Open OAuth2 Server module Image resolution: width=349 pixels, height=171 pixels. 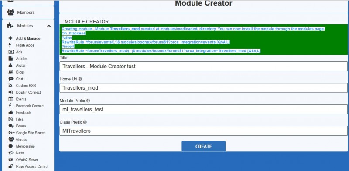(x=27, y=160)
